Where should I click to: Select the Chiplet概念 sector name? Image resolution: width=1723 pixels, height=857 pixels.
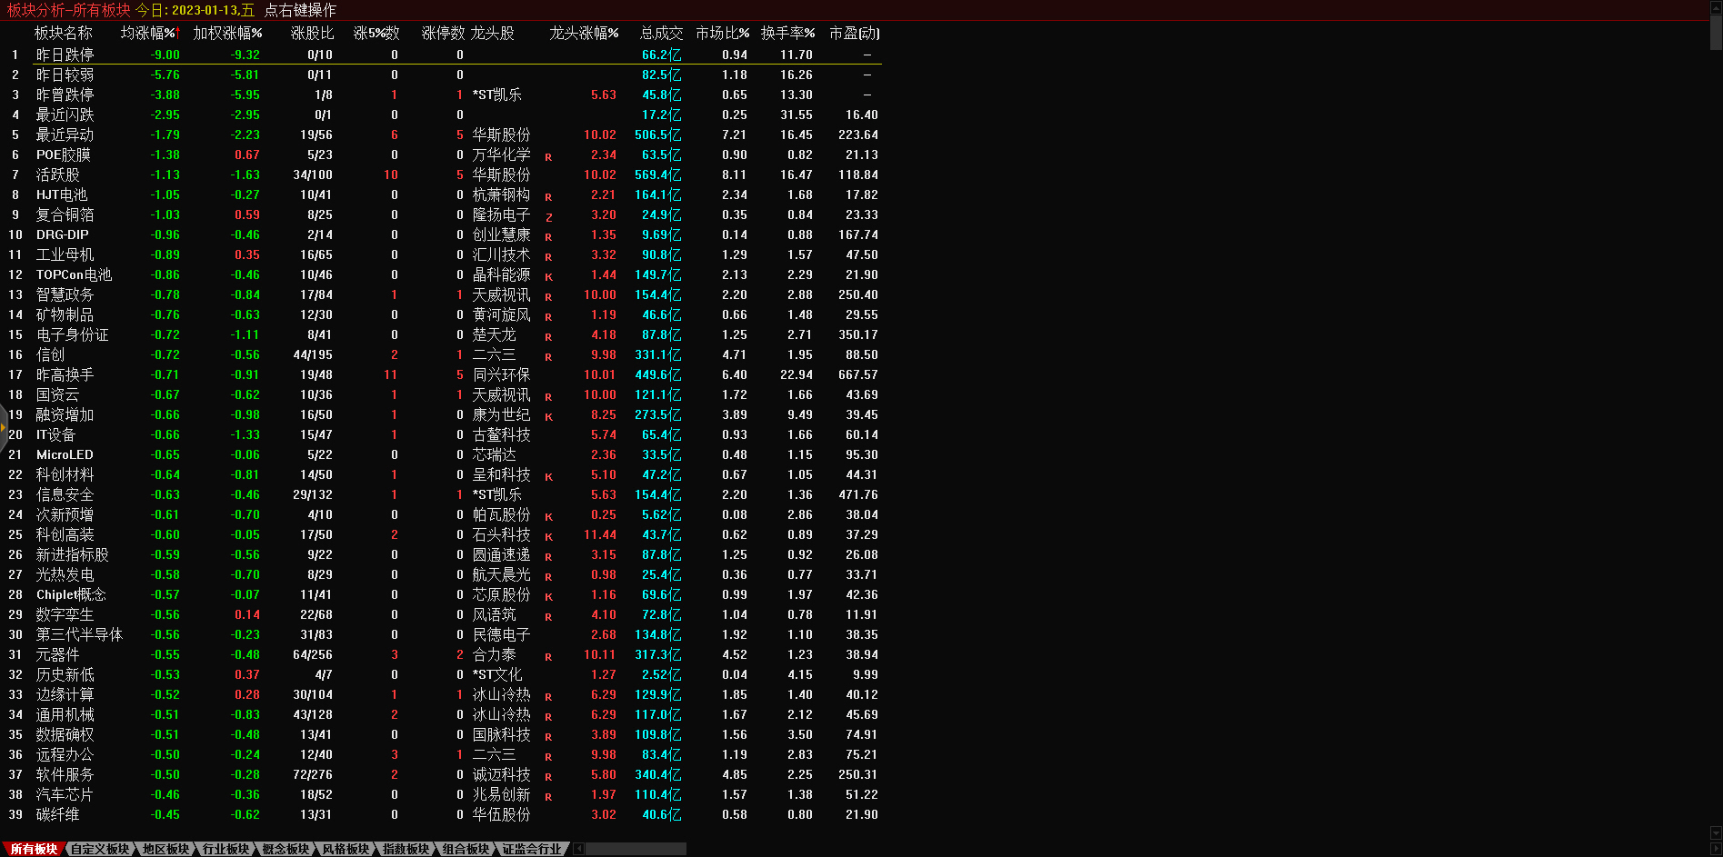click(71, 594)
